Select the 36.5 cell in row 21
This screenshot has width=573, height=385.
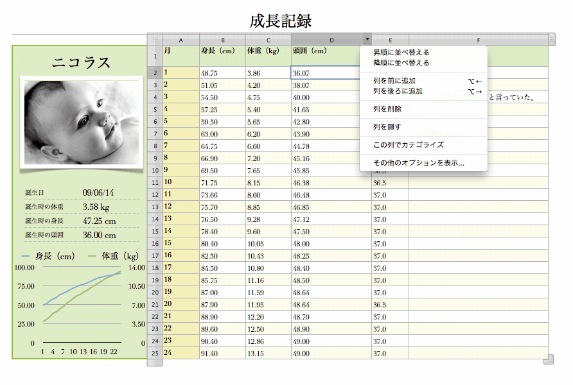391,305
